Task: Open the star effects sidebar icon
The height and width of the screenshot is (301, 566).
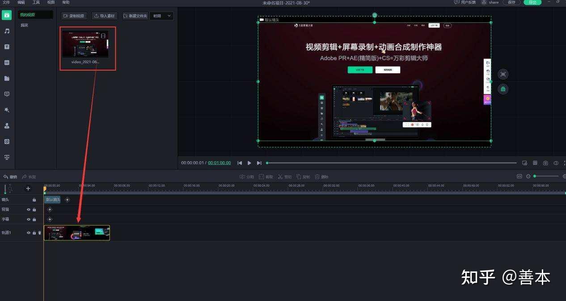Action: coord(7,110)
